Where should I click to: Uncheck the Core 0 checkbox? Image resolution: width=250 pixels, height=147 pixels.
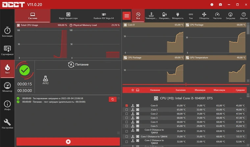(x=127, y=106)
